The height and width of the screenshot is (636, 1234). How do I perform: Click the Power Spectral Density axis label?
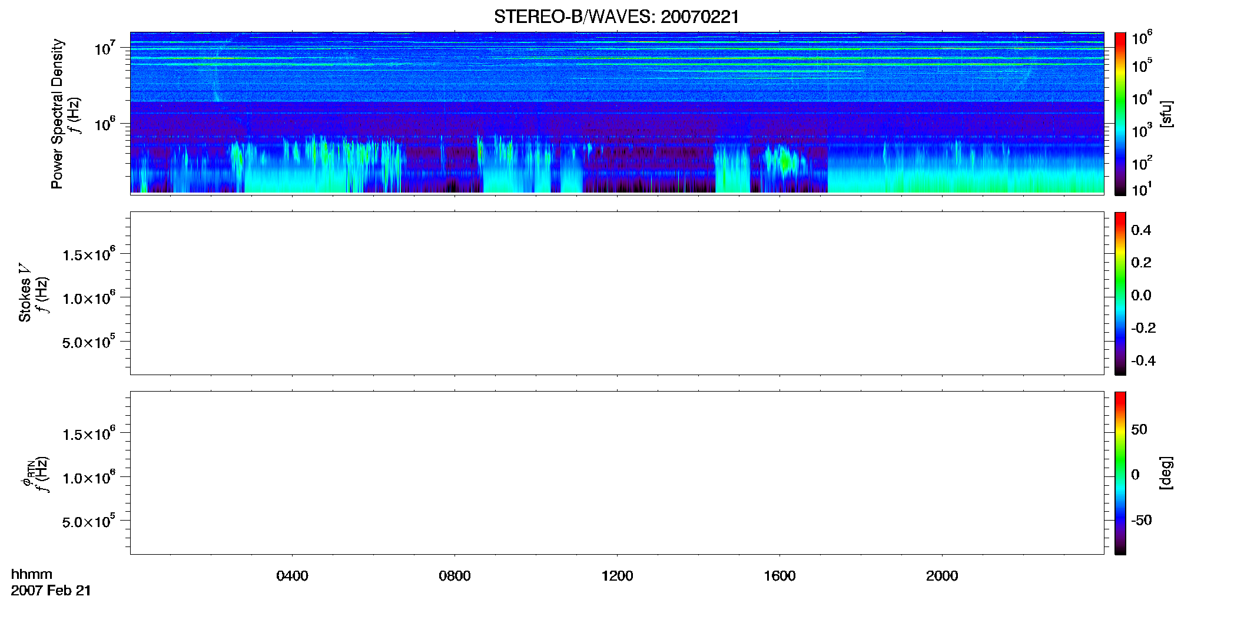[57, 114]
